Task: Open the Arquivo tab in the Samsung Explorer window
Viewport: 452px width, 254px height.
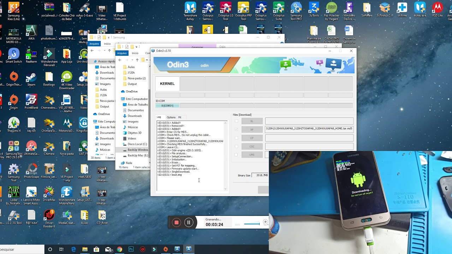Action: click(94, 44)
